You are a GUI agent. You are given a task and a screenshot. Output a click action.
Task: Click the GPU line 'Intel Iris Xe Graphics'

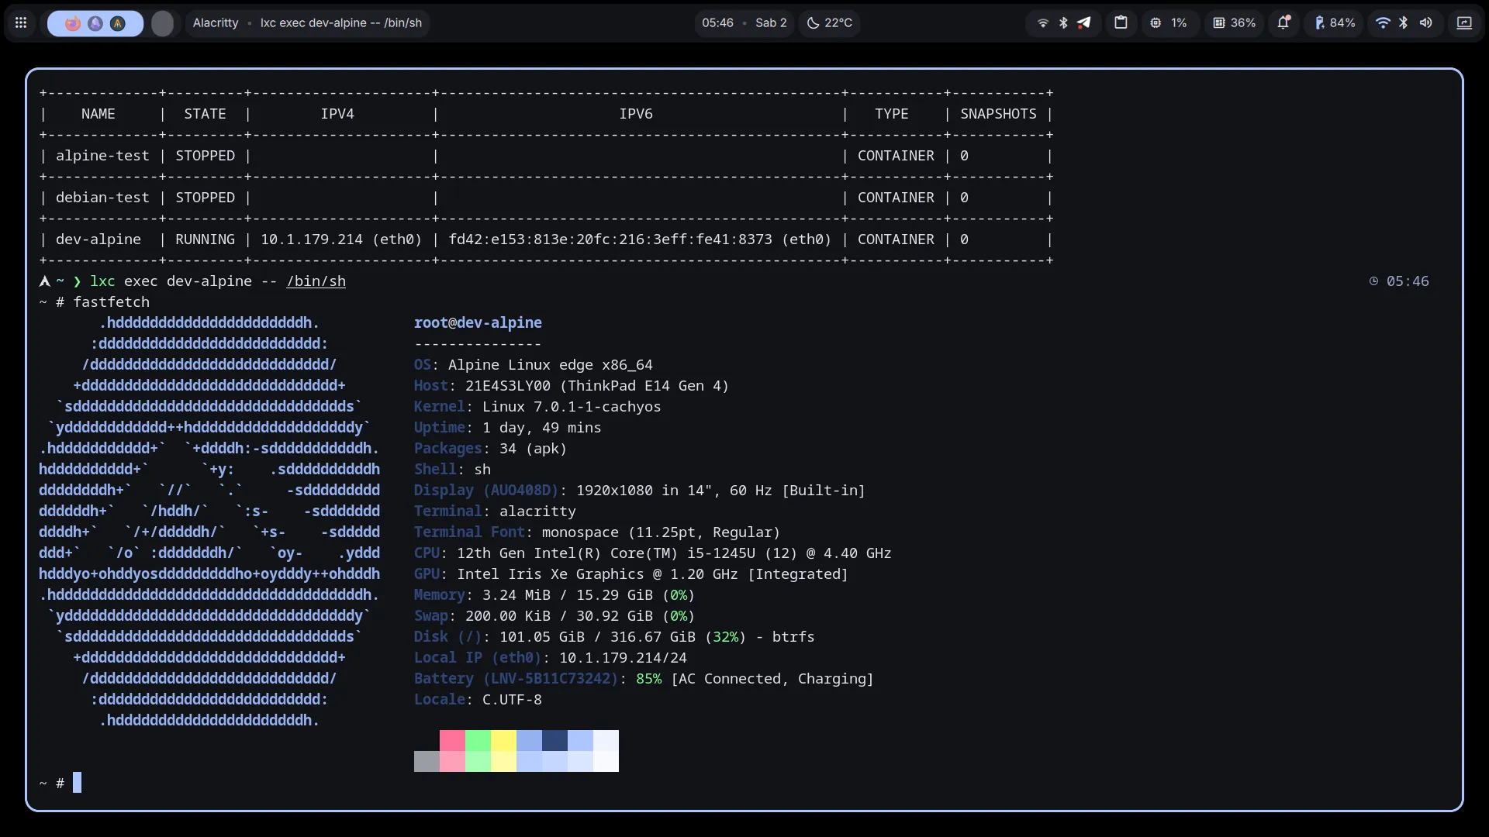(631, 574)
